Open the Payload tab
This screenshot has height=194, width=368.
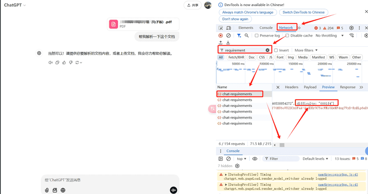pyautogui.click(x=310, y=87)
